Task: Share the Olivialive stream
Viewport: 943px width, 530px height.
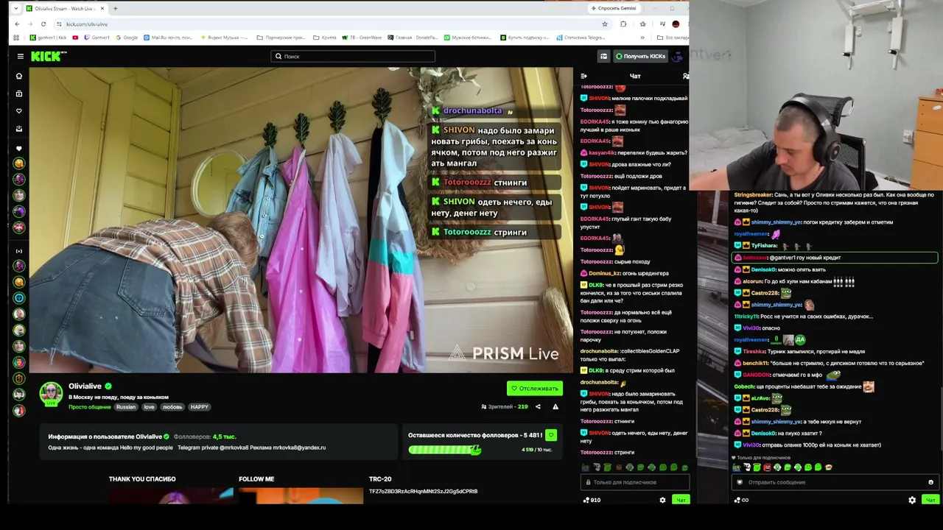Action: tap(538, 406)
